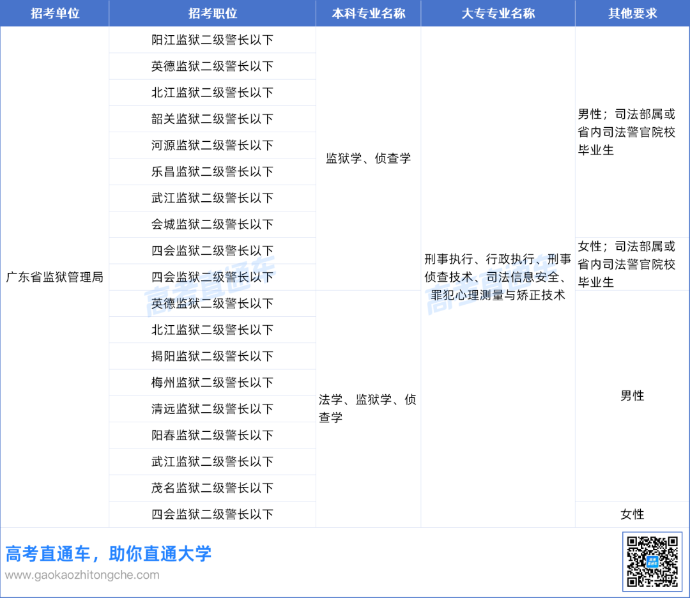
Task: Click the QR code image
Action: (652, 562)
